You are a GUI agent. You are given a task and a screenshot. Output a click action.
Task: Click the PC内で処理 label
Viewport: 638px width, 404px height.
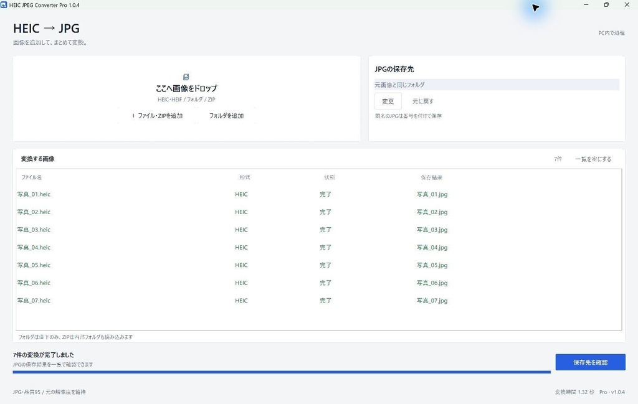612,33
